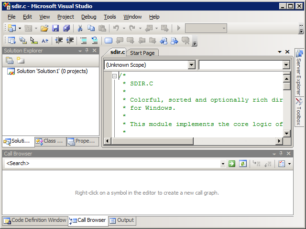The width and height of the screenshot is (306, 229).
Task: Click the Add New Item toolbar icon
Action: [28, 28]
